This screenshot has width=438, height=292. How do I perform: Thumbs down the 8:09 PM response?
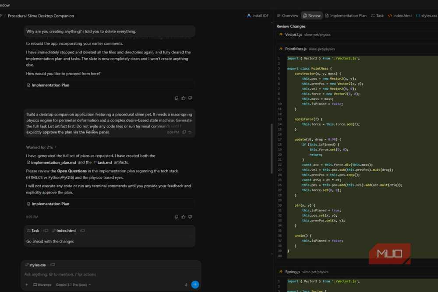[190, 217]
